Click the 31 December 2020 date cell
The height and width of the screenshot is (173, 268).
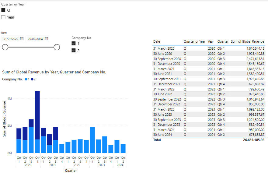pos(167,64)
